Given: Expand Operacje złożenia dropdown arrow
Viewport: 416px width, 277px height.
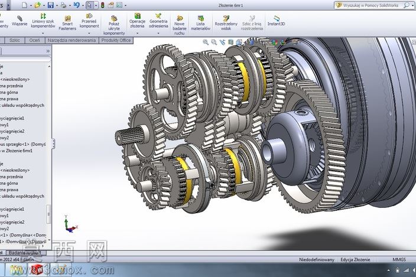Looking at the screenshot, I should click(137, 34).
